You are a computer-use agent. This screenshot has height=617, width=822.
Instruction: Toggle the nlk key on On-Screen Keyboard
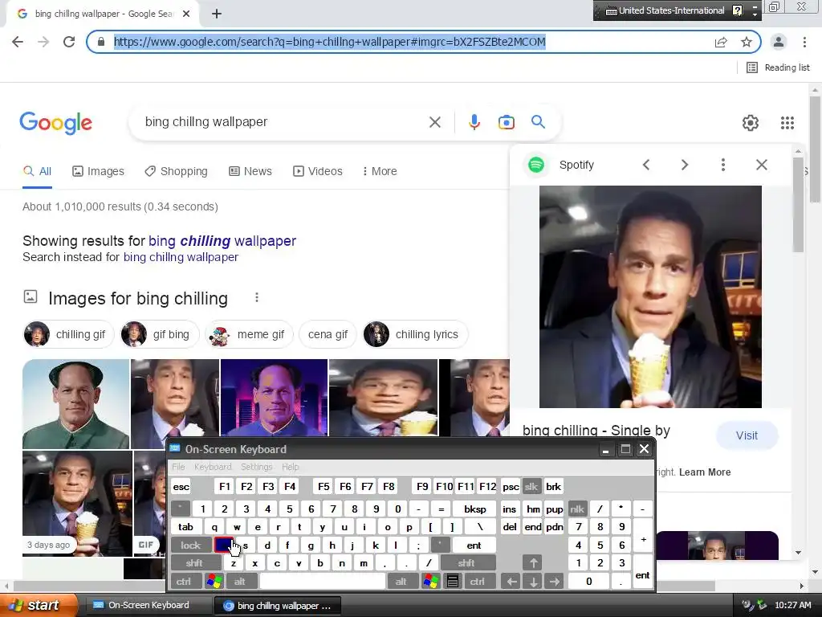click(577, 509)
